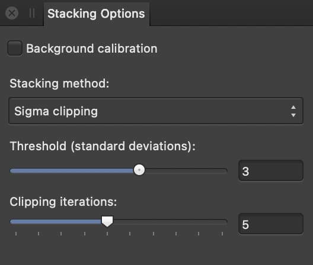Select the Stacking Options tab

point(96,14)
